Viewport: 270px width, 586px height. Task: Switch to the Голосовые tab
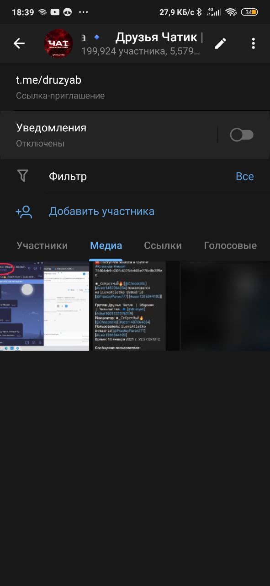coord(230,246)
